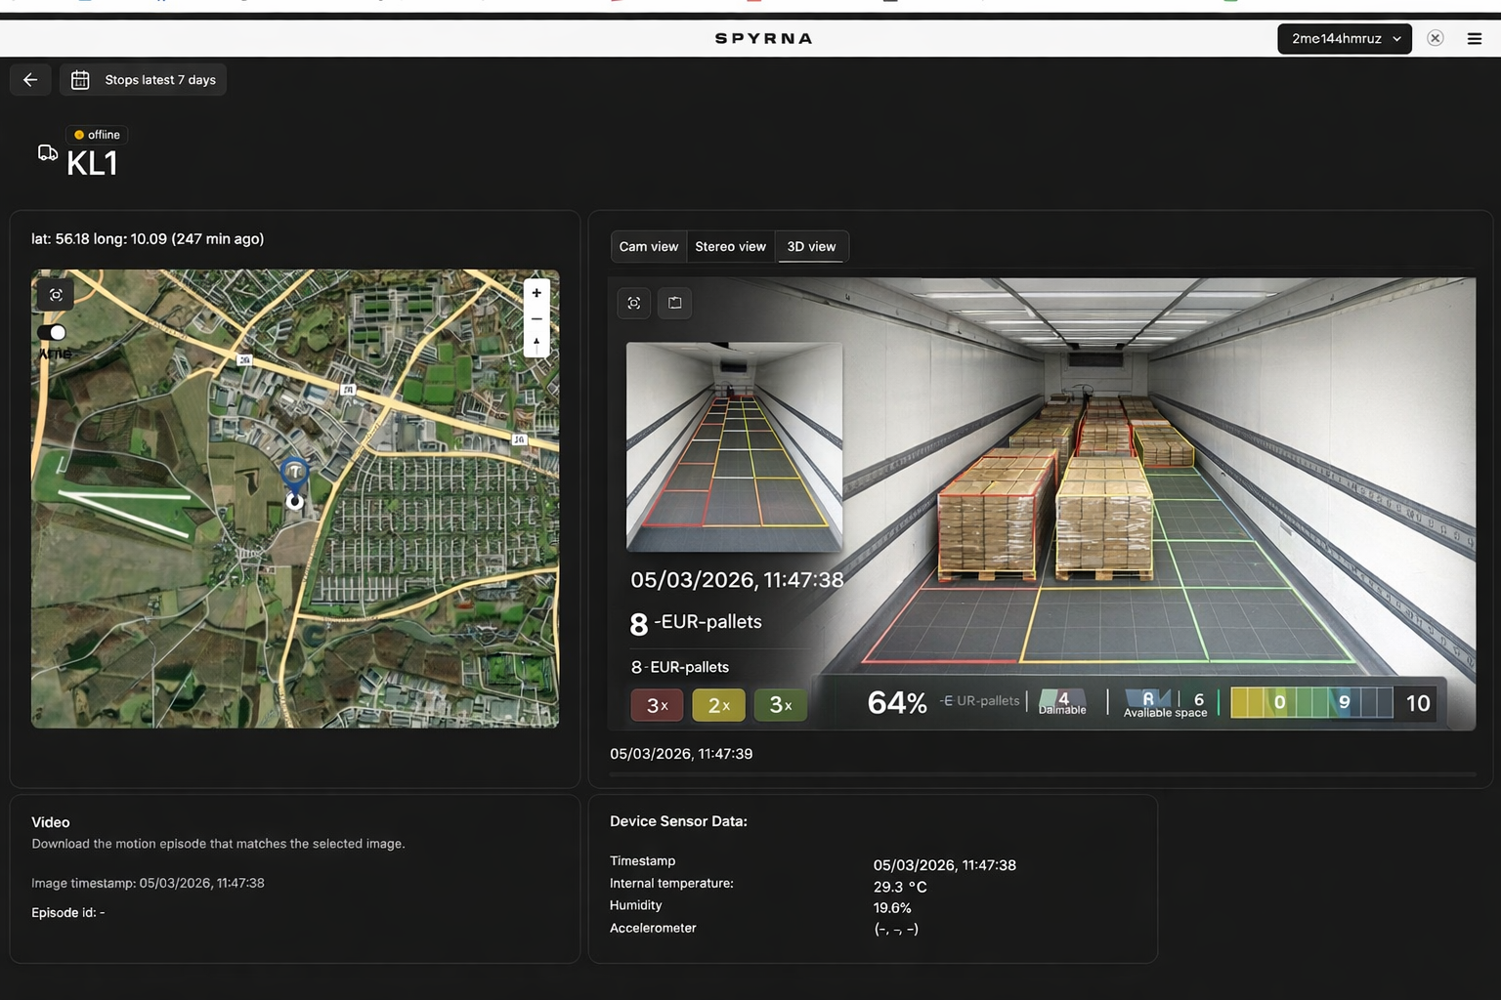Click the truck icon next to KL1
This screenshot has height=1000, width=1501.
click(x=47, y=152)
